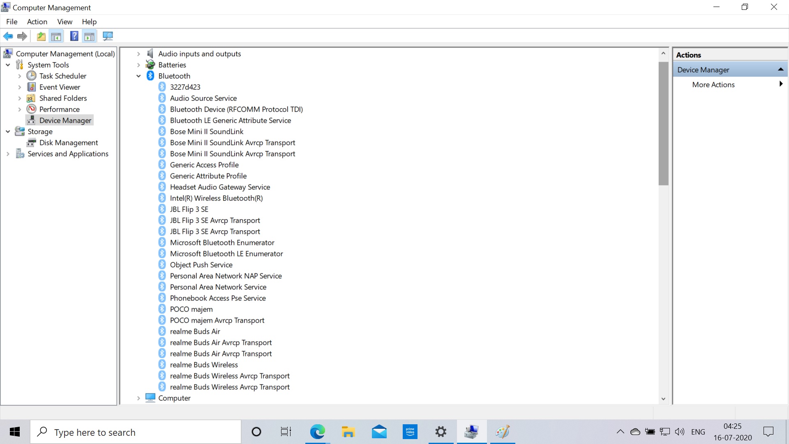The height and width of the screenshot is (444, 789).
Task: Select 3227d423 Bluetooth device
Action: (x=185, y=87)
